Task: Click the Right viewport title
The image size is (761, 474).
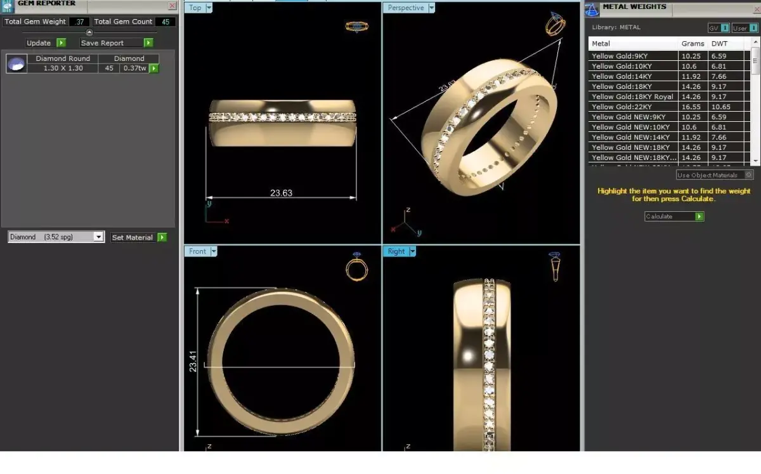Action: (x=396, y=251)
